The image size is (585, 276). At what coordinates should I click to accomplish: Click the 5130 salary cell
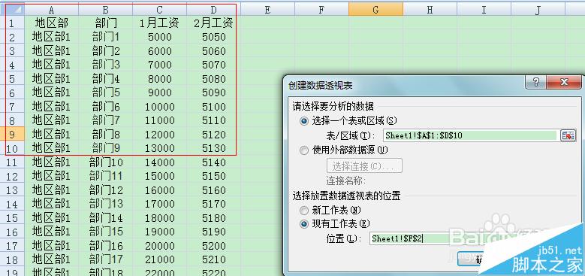[214, 149]
